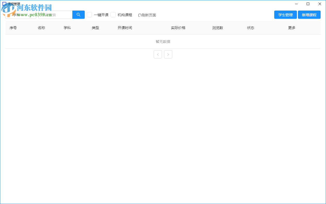Click the blue search bar button
This screenshot has width=326, height=204.
pos(78,15)
